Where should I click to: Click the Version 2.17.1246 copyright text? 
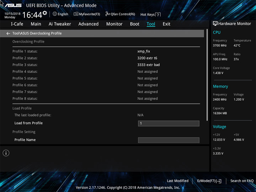tap(128, 188)
